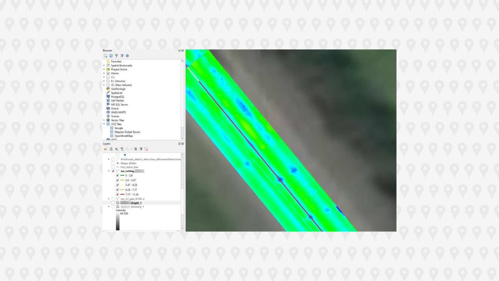Click the Browser panel scroll-down arrow
Viewport: 499px width, 281px height.
[x=182, y=138]
